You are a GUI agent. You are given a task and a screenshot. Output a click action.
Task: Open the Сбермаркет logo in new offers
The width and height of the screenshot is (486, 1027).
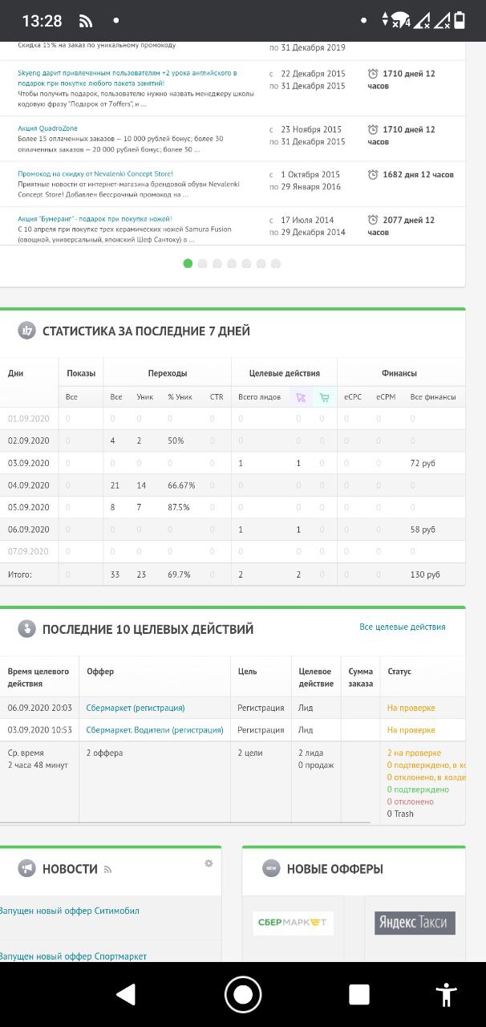coord(293,923)
